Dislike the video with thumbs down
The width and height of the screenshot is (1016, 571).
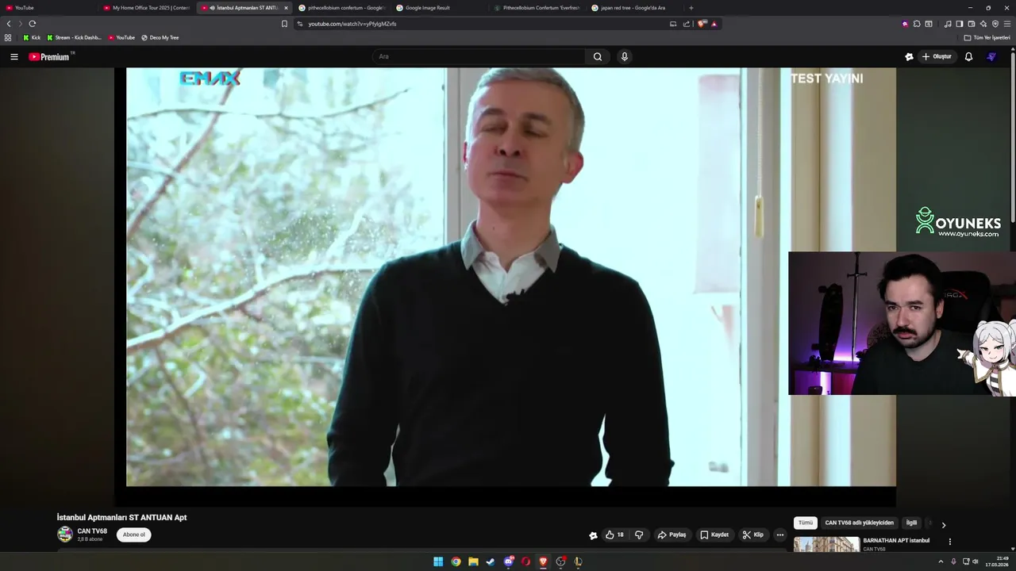(x=639, y=535)
